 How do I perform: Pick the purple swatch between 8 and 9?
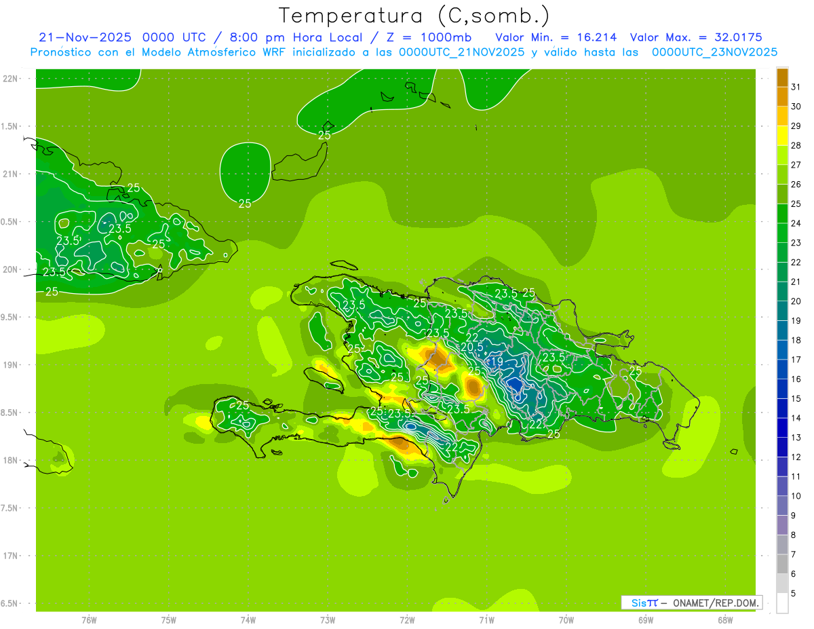pos(782,525)
